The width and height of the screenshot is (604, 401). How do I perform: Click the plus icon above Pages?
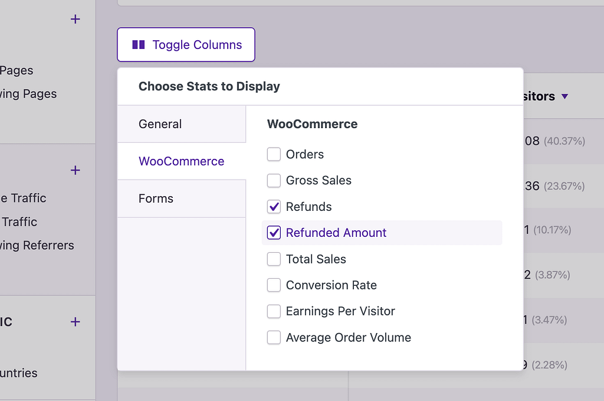pyautogui.click(x=75, y=19)
